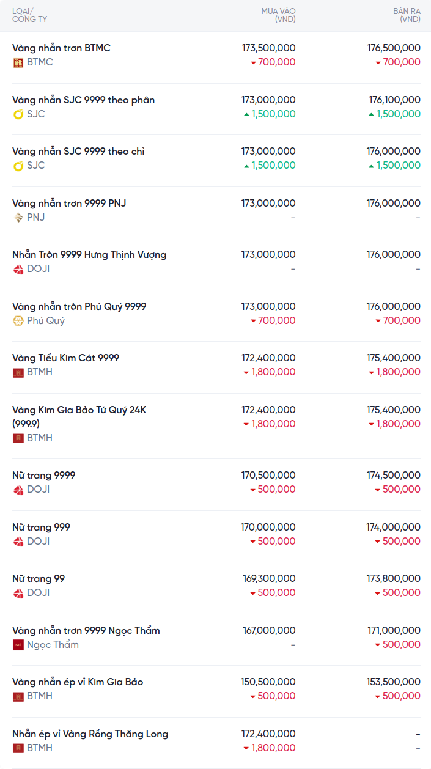Open 'Vàng nhẫn trơn BTMC' gold type
431x769 pixels.
[x=61, y=48]
